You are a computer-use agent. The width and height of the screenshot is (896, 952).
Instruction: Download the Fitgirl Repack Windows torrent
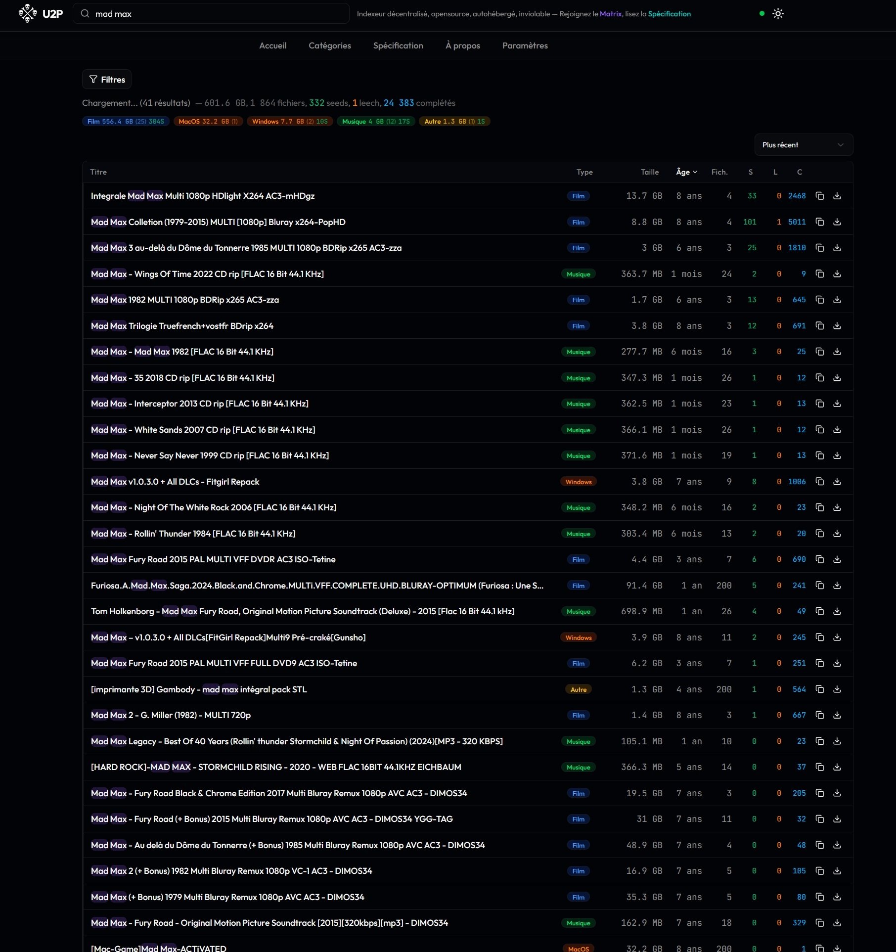tap(837, 482)
